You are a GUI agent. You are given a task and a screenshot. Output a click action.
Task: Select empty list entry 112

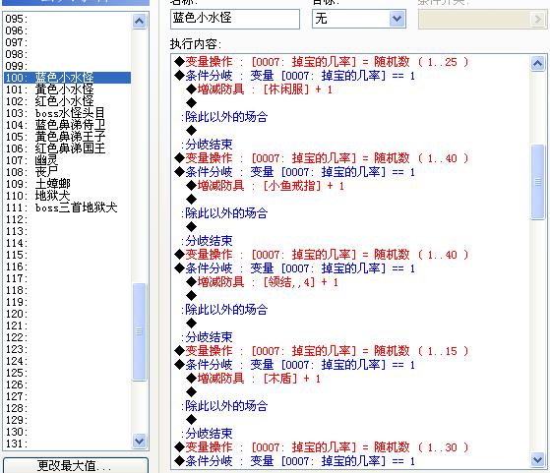point(67,219)
